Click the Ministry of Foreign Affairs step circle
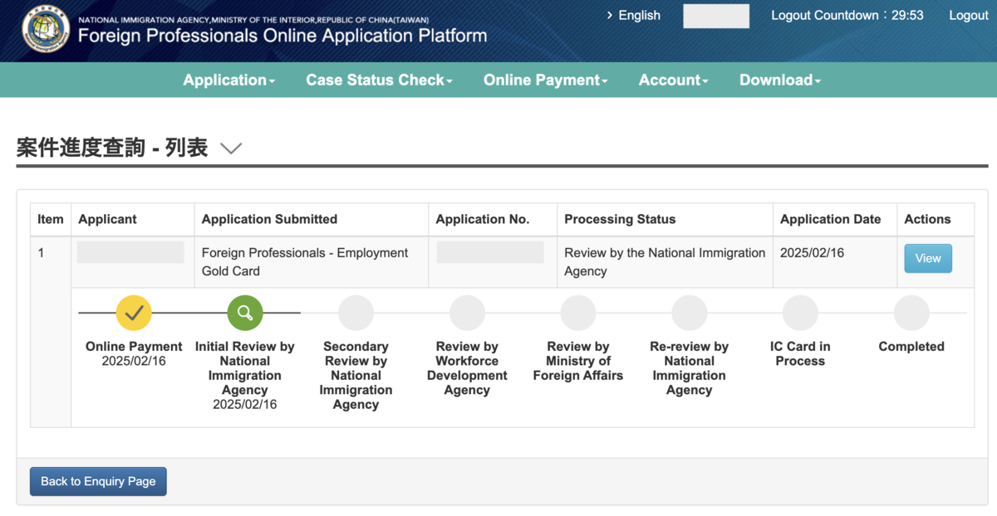The image size is (997, 516). 578,313
